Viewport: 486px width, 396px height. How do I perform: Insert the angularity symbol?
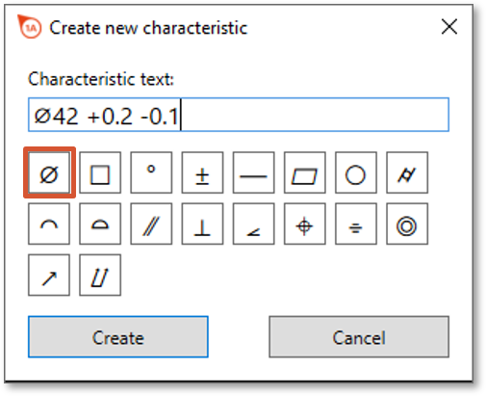[x=253, y=224]
